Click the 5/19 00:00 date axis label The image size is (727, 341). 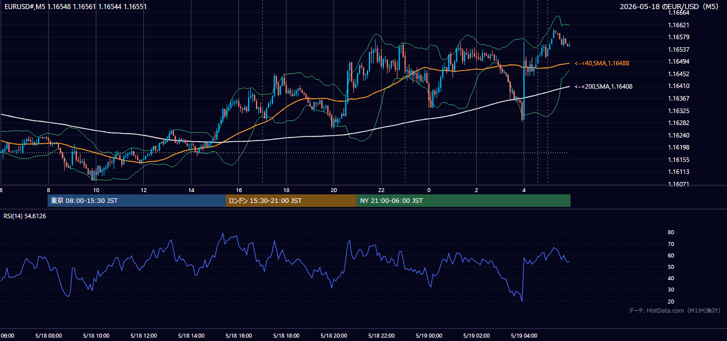(x=429, y=336)
